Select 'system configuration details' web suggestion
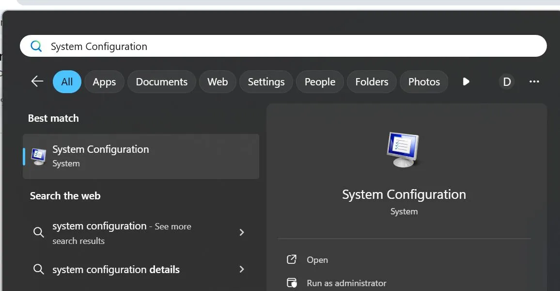 [x=141, y=269]
